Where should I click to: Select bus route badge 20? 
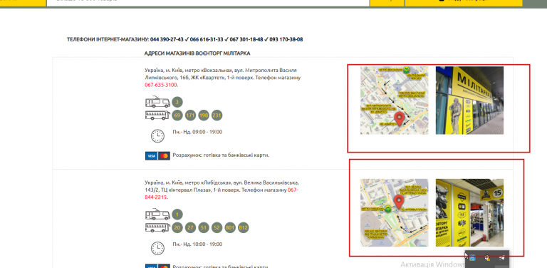tap(177, 228)
